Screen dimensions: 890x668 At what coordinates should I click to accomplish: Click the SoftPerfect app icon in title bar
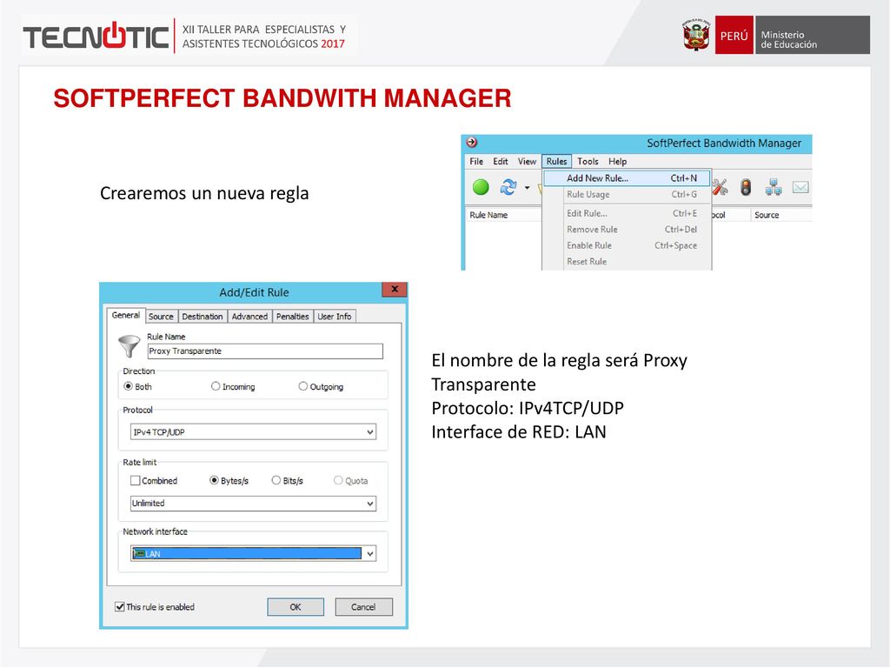[472, 143]
